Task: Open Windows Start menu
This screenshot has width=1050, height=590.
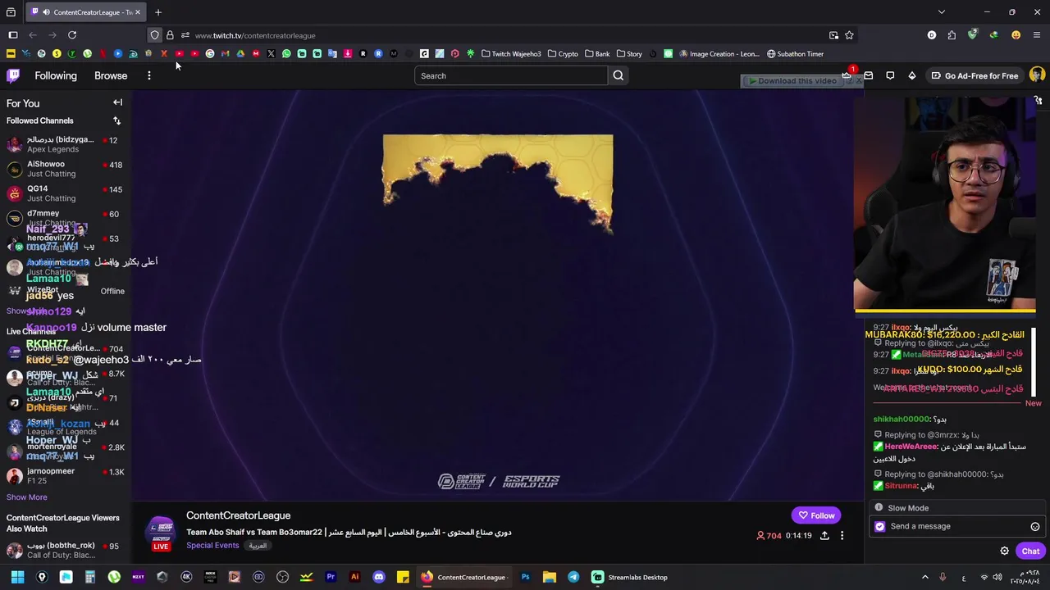Action: pos(17,577)
